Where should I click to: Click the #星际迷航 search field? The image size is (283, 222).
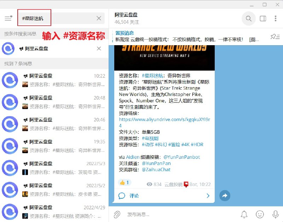[61, 18]
